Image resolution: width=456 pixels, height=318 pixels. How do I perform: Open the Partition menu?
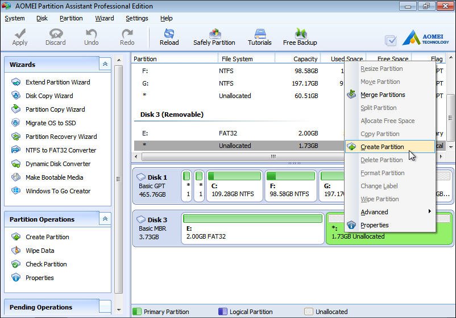pos(71,18)
